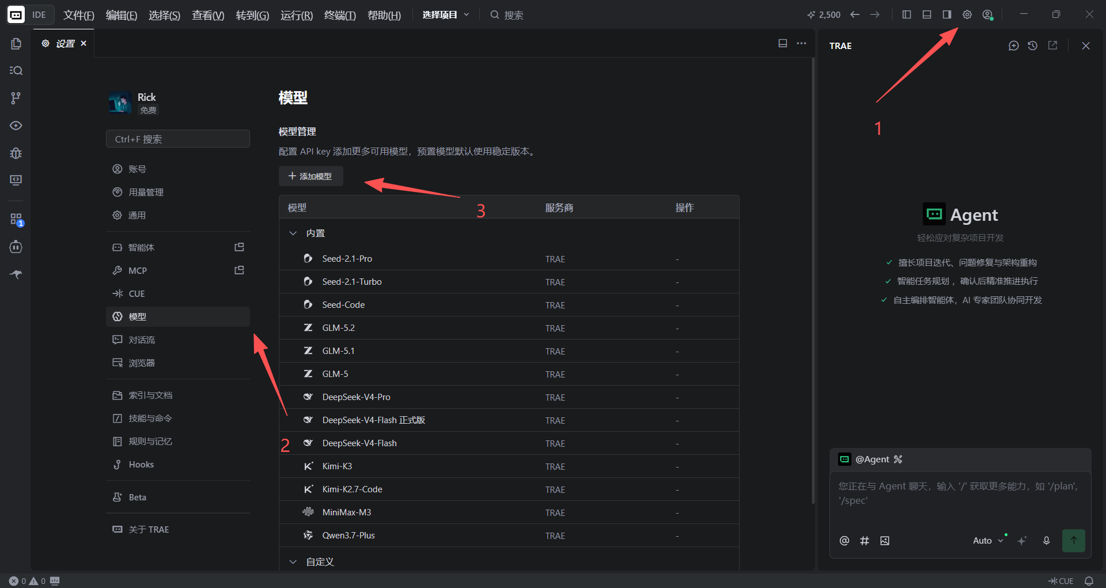Viewport: 1106px width, 588px height.
Task: Click the bird-shaped icon in the activity bar
Action: coord(16,274)
